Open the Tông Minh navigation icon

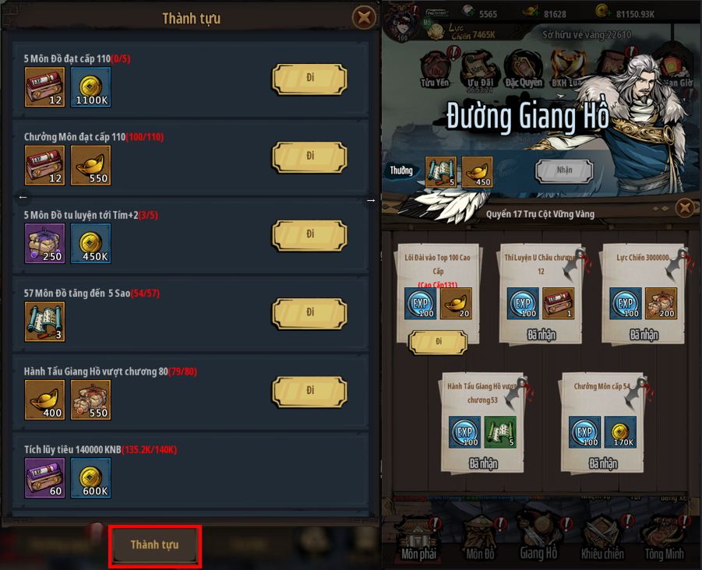pyautogui.click(x=665, y=539)
